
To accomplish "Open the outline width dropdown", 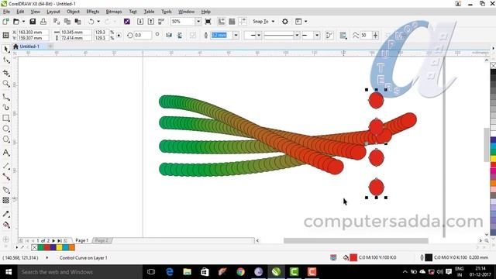I will [236, 35].
